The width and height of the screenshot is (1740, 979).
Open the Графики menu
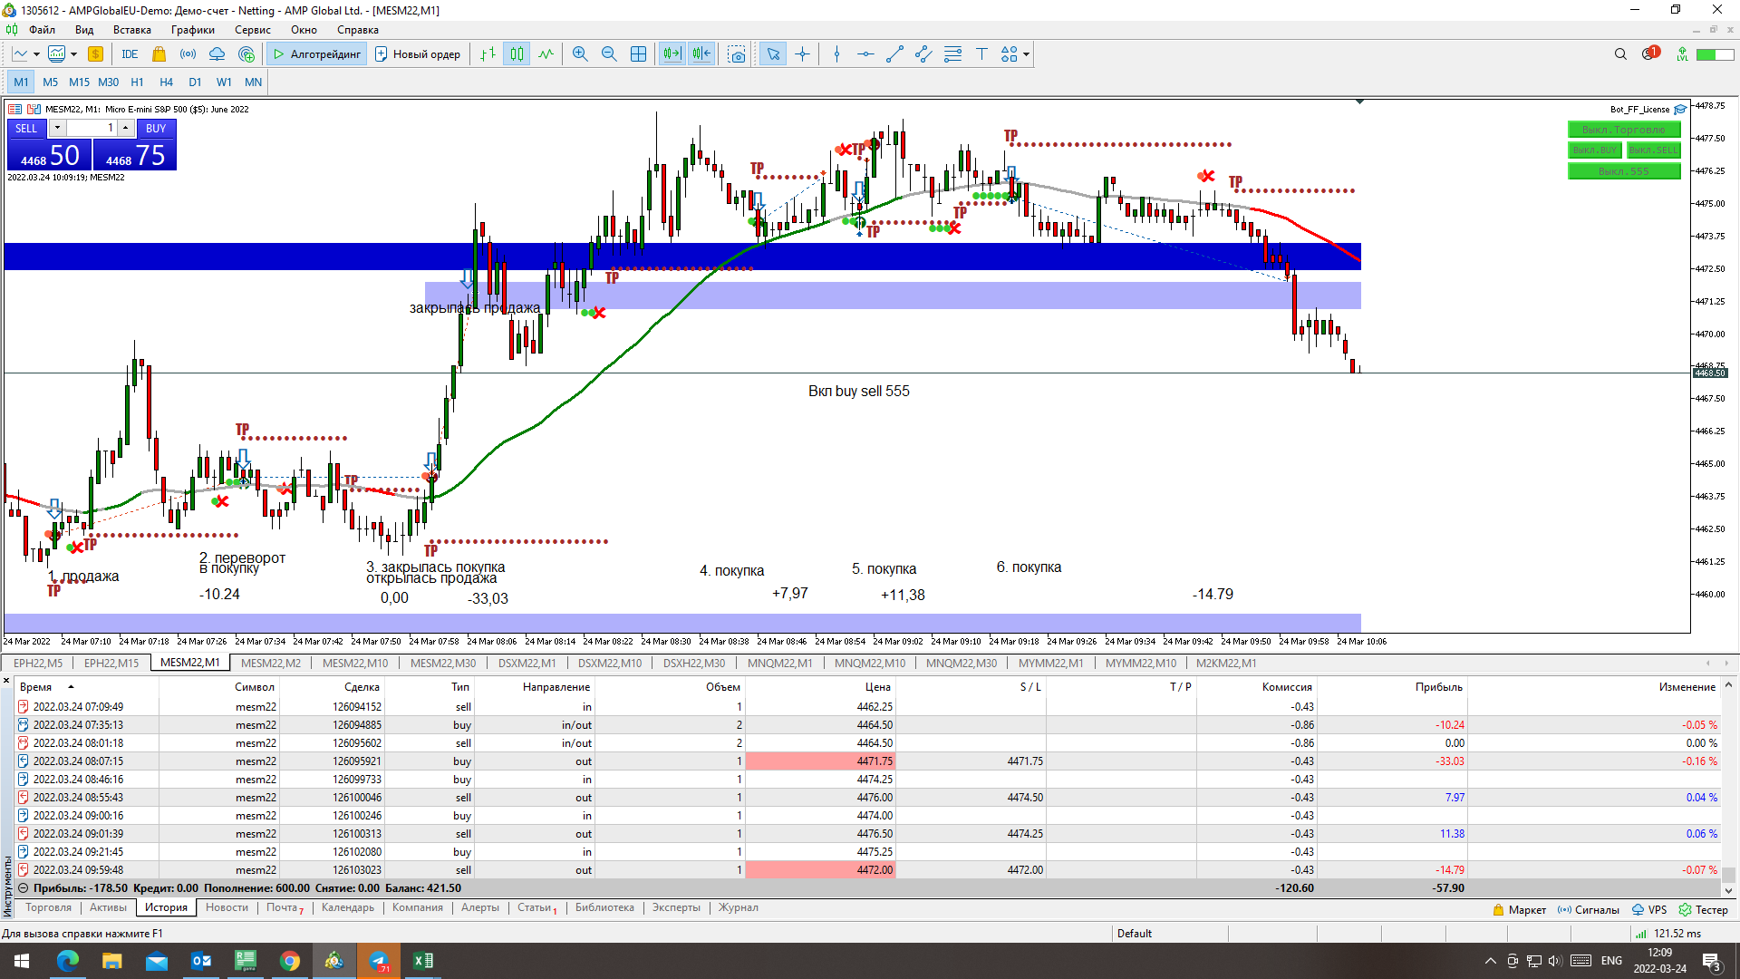193,30
